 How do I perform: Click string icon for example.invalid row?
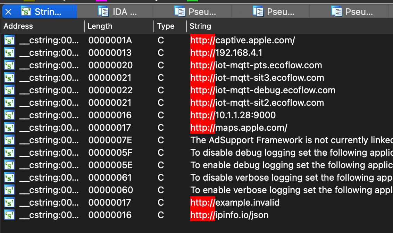click(x=9, y=203)
